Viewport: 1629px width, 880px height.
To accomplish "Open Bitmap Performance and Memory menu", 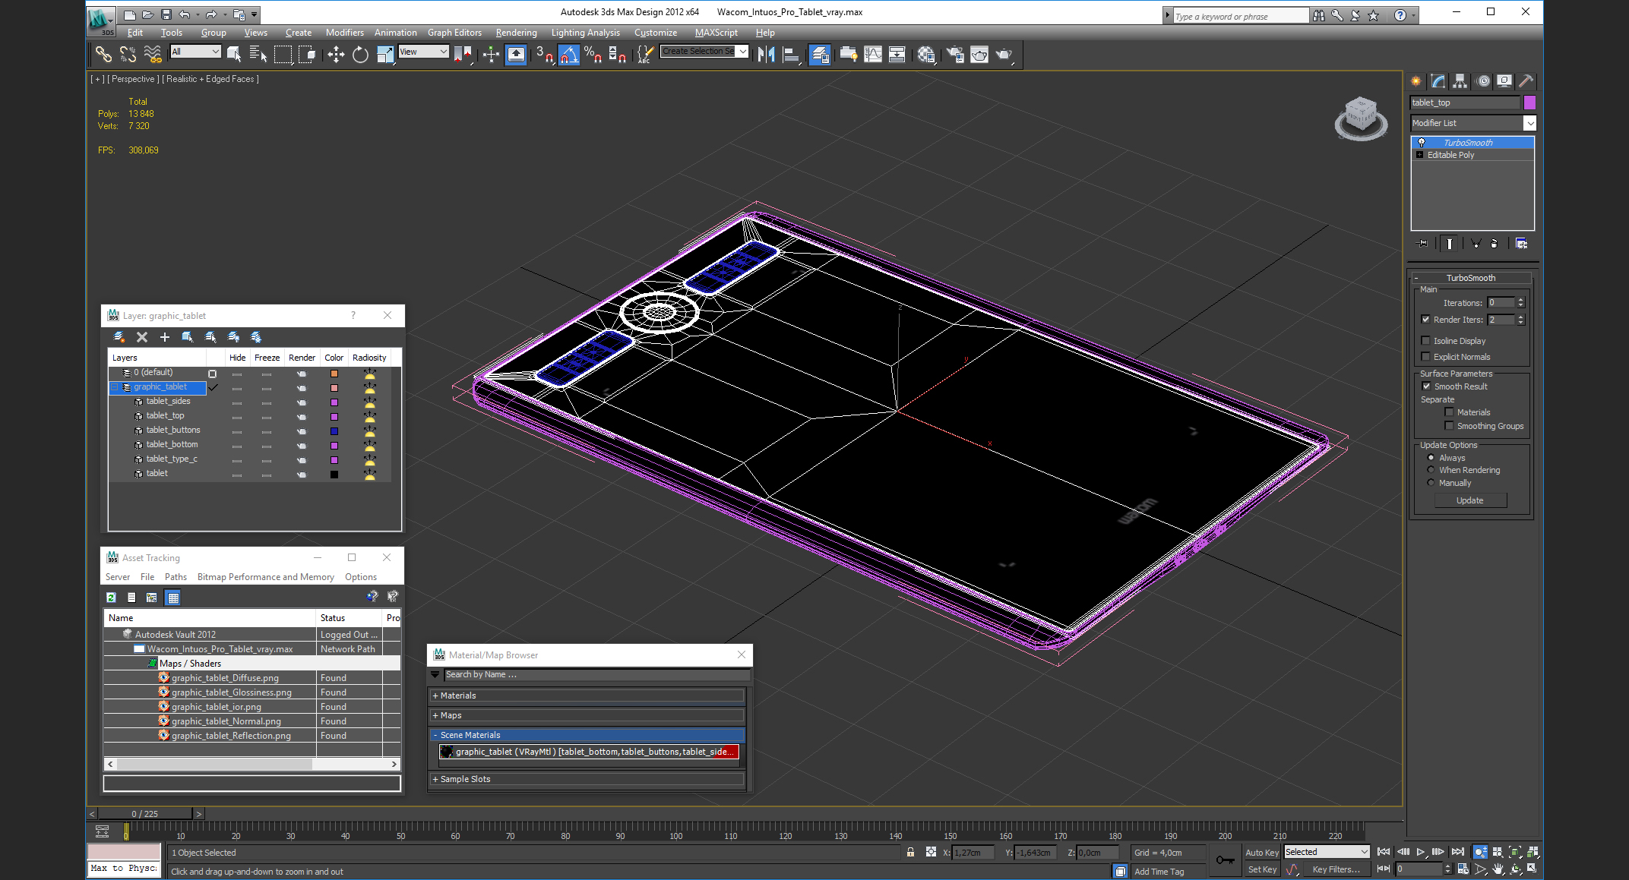I will pyautogui.click(x=265, y=577).
